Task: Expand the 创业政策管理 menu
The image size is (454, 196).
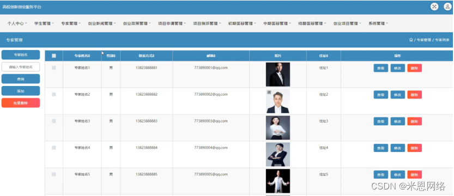Action: 137,23
